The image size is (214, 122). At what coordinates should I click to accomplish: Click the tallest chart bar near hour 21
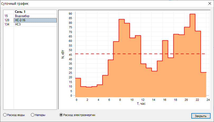tap(192, 52)
